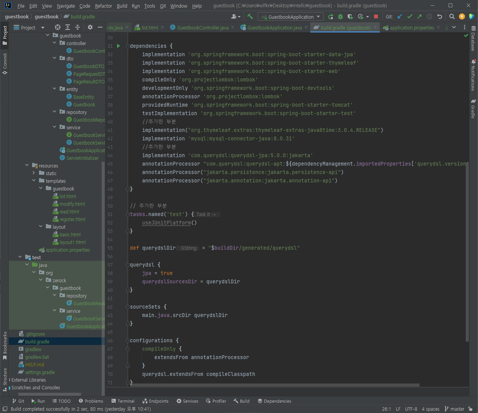Viewport: 478px width, 413px height.
Task: Click the 4 spaces indent indicator
Action: point(431,409)
